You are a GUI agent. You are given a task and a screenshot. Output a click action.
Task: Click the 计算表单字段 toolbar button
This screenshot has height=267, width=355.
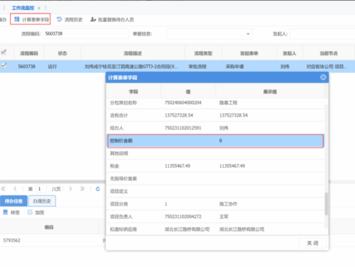coord(31,19)
